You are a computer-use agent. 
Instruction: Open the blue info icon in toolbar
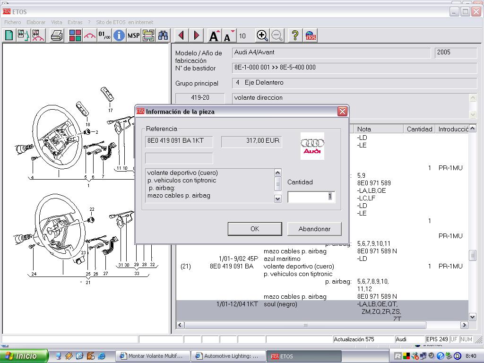(x=119, y=35)
